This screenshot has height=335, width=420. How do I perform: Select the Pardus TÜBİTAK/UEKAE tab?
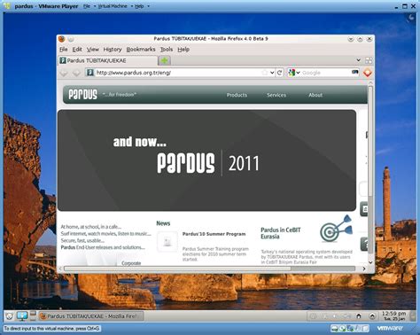pyautogui.click(x=107, y=60)
